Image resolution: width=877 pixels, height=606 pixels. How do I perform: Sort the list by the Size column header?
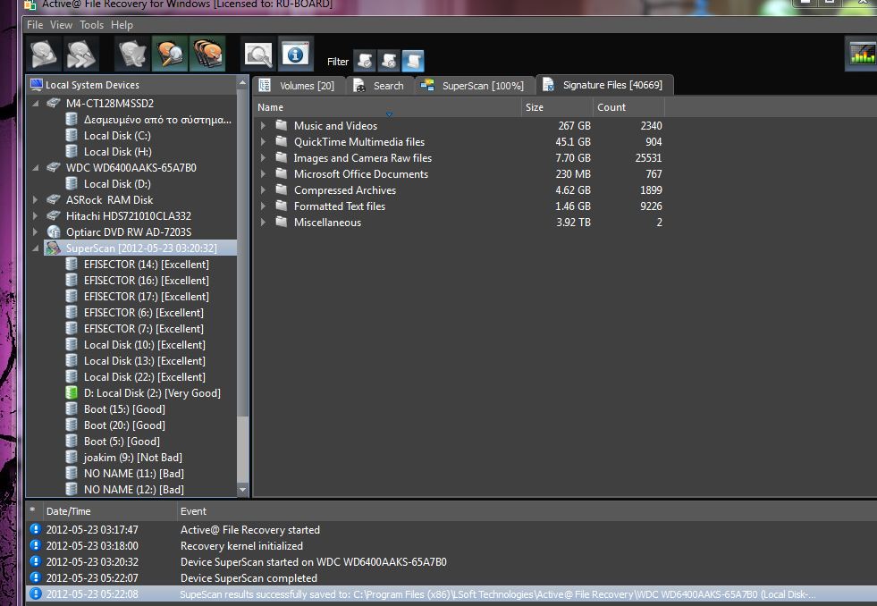coord(557,107)
